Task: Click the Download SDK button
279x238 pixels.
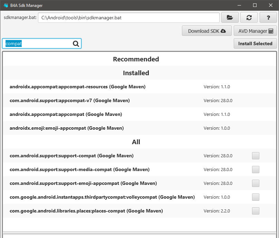Action: 206,31
